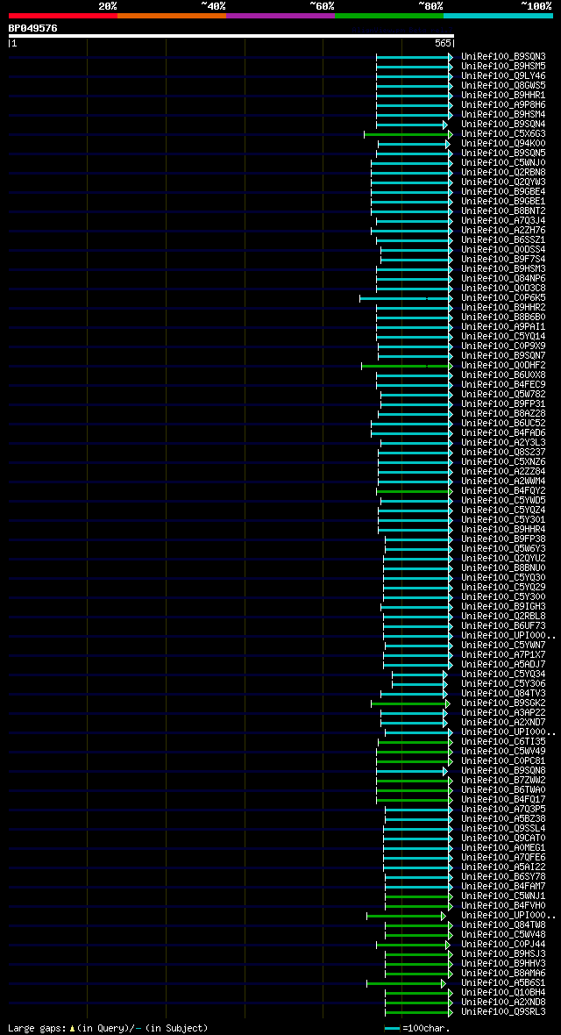Select label UniRef100_Q0DSS4
The height and width of the screenshot is (1035, 561).
click(x=503, y=250)
